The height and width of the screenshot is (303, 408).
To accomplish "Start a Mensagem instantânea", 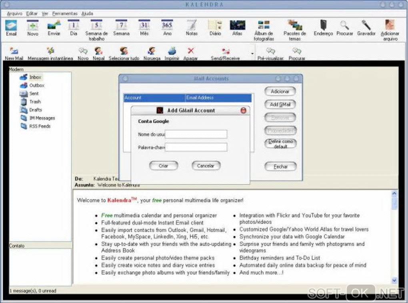I will (50, 54).
